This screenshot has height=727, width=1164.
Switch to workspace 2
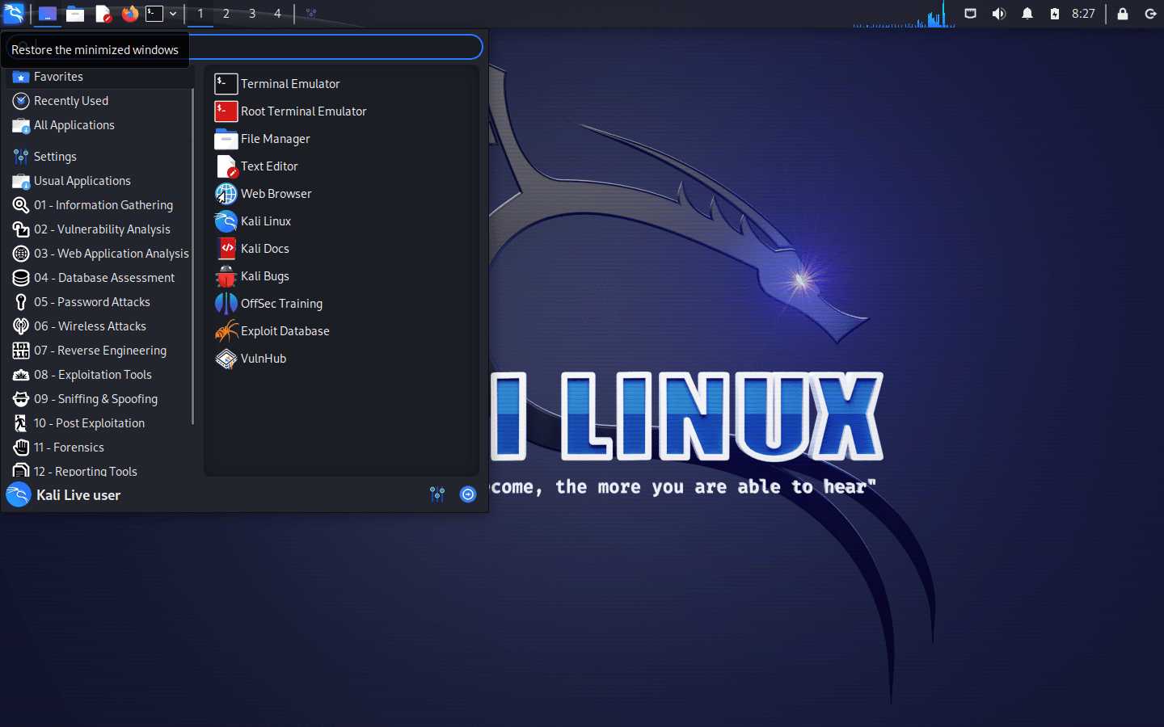[226, 14]
